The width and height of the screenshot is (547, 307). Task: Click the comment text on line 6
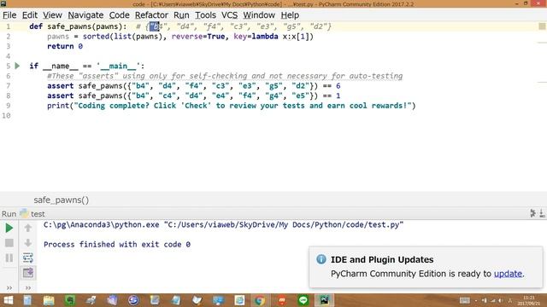tap(225, 76)
